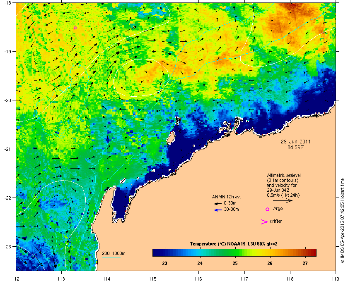
Task: Select the black 0-30m arrow legend symbol
Action: [218, 203]
